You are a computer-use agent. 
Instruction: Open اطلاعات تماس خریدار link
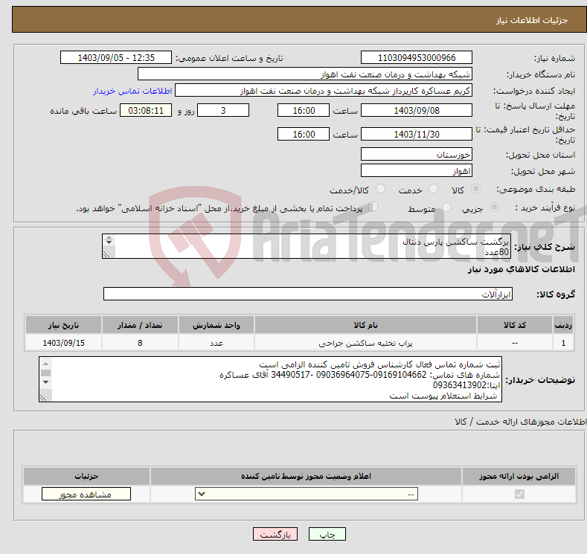(132, 91)
